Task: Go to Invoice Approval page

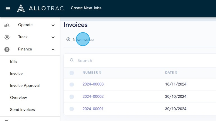Action: pos(25,86)
